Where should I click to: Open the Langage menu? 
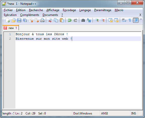click(x=85, y=10)
